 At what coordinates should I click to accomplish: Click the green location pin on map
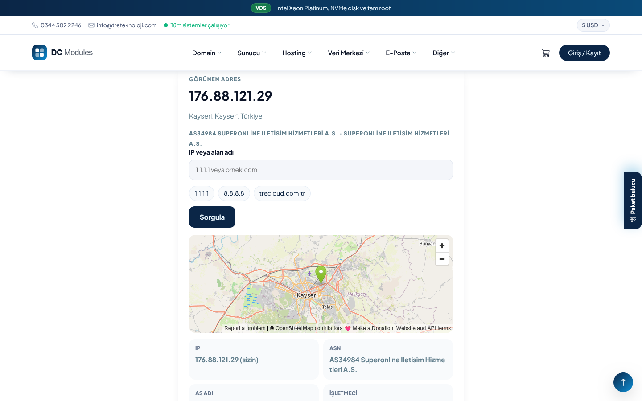[321, 274]
